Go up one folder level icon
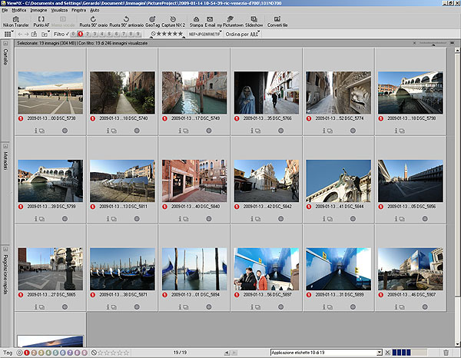Screen dimensions: 461x358 point(34,34)
